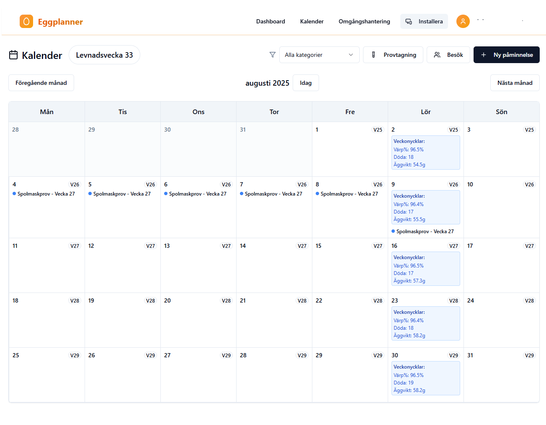Open the Veckonycklar card on 23 August
This screenshot has width=546, height=425.
[426, 323]
